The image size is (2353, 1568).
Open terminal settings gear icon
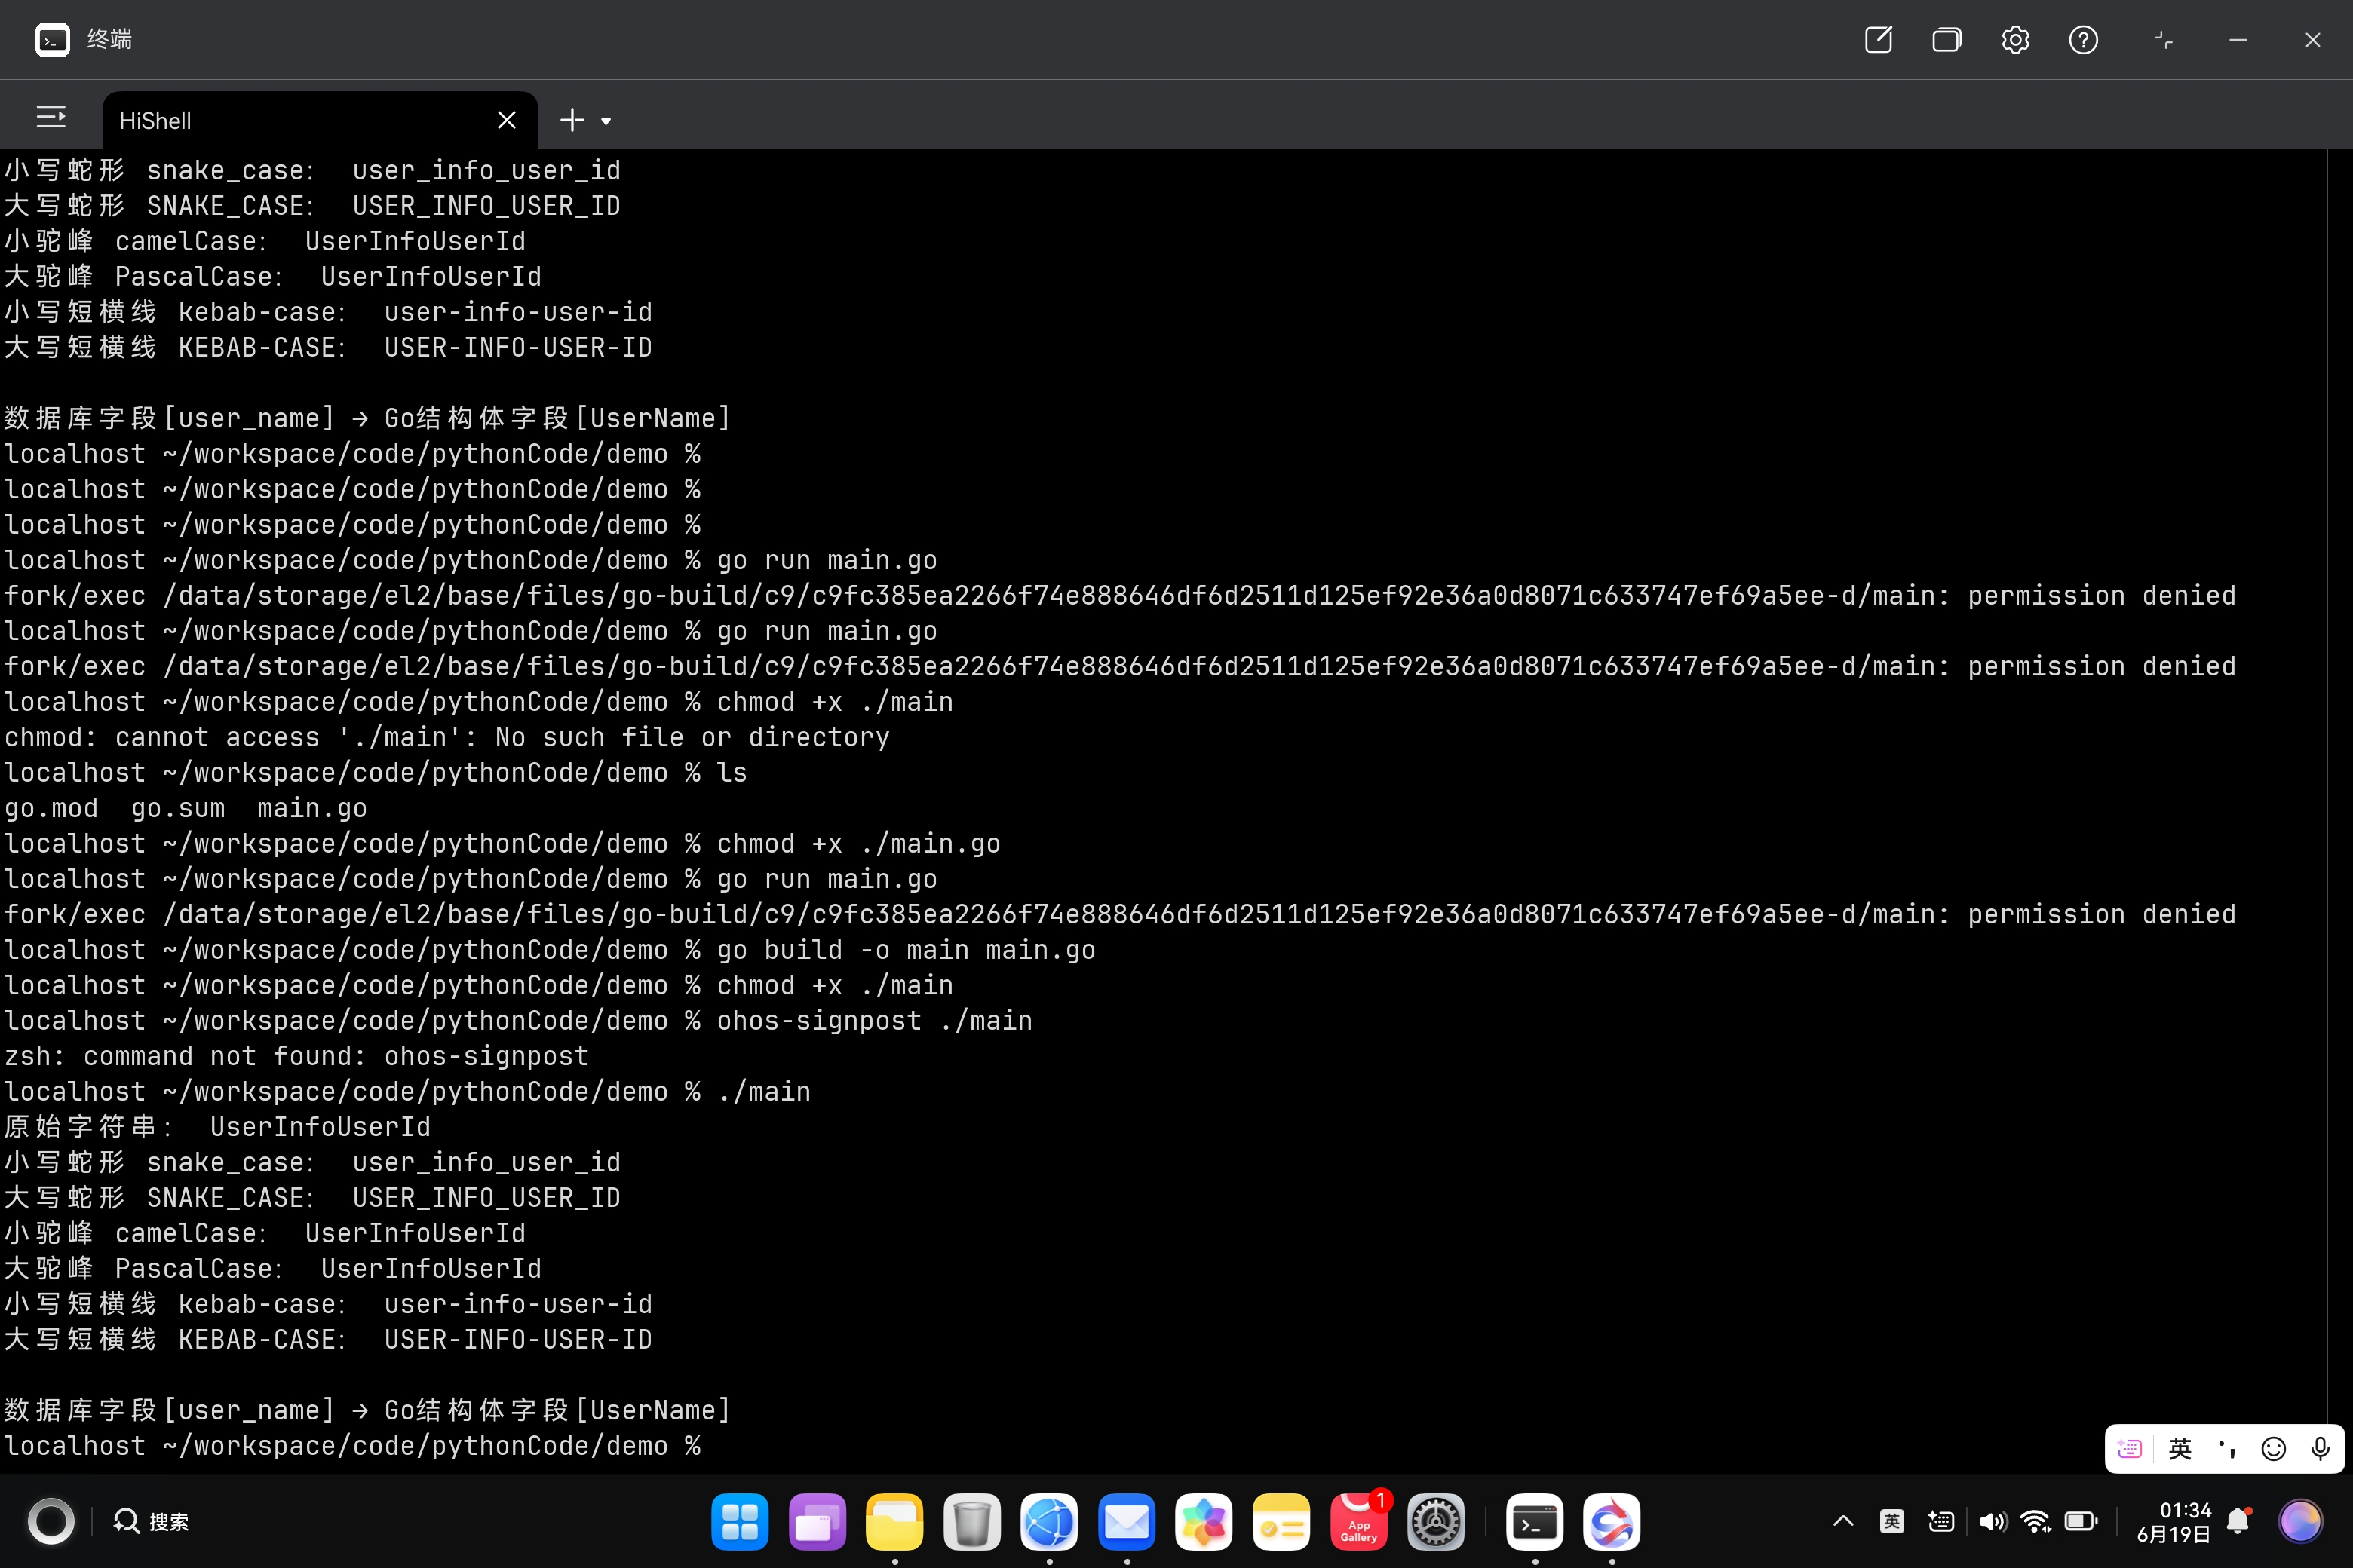pyautogui.click(x=2015, y=40)
